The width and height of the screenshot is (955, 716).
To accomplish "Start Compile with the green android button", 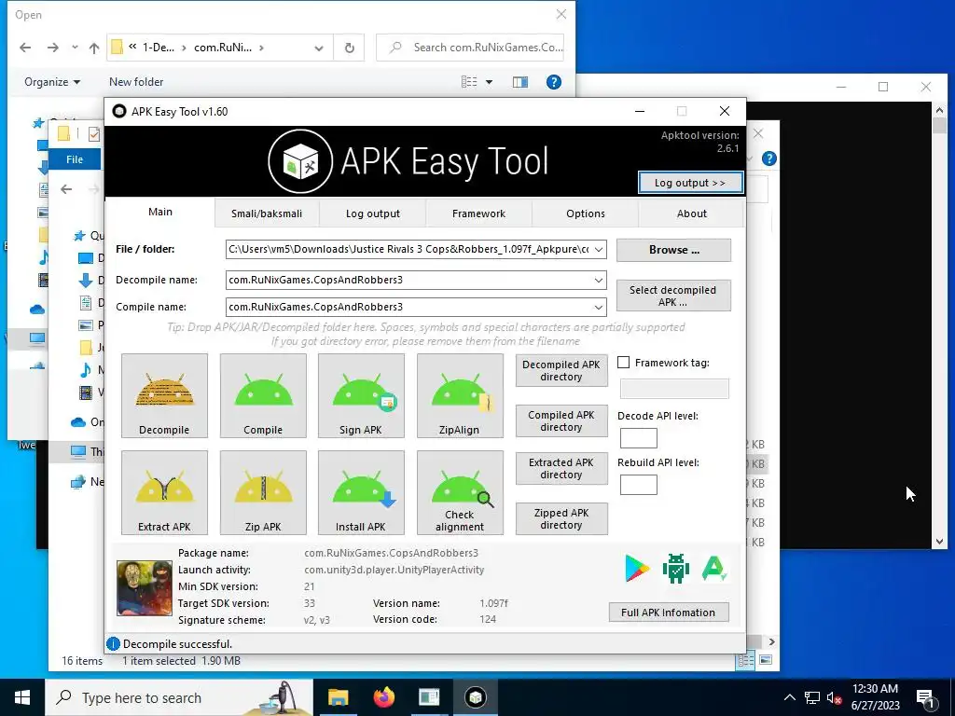I will coord(263,395).
